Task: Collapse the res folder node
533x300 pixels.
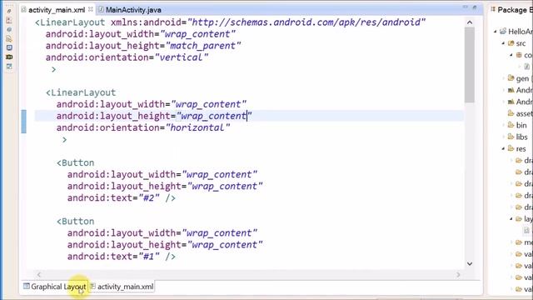Action: (503, 148)
